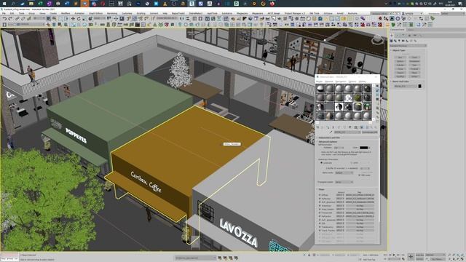Click the Play Animation button
Viewport: 466px width, 262px height.
[x=394, y=255]
